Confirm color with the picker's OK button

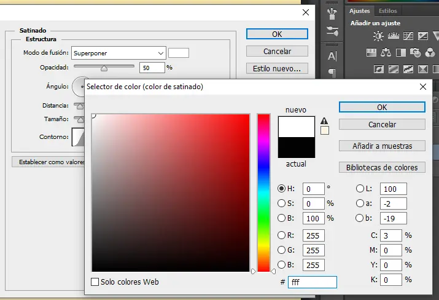coord(382,108)
